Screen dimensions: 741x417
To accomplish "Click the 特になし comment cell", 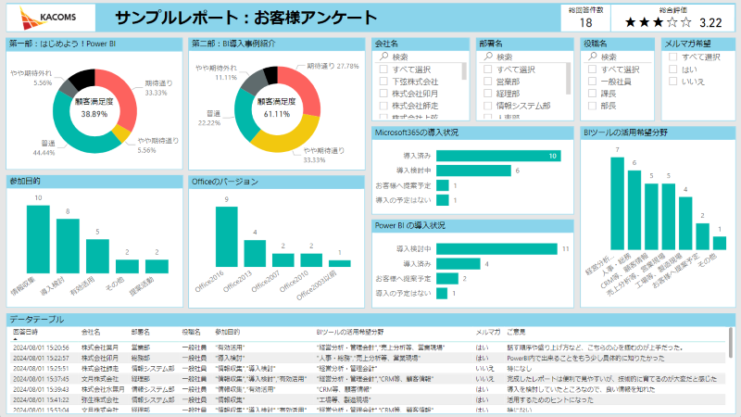I will tap(519, 368).
